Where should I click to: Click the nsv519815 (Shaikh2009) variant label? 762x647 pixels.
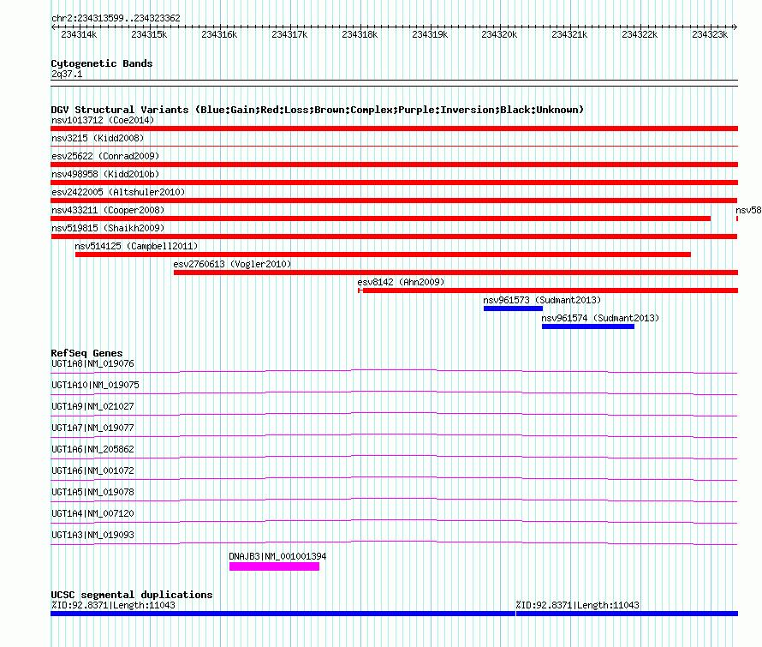click(108, 228)
